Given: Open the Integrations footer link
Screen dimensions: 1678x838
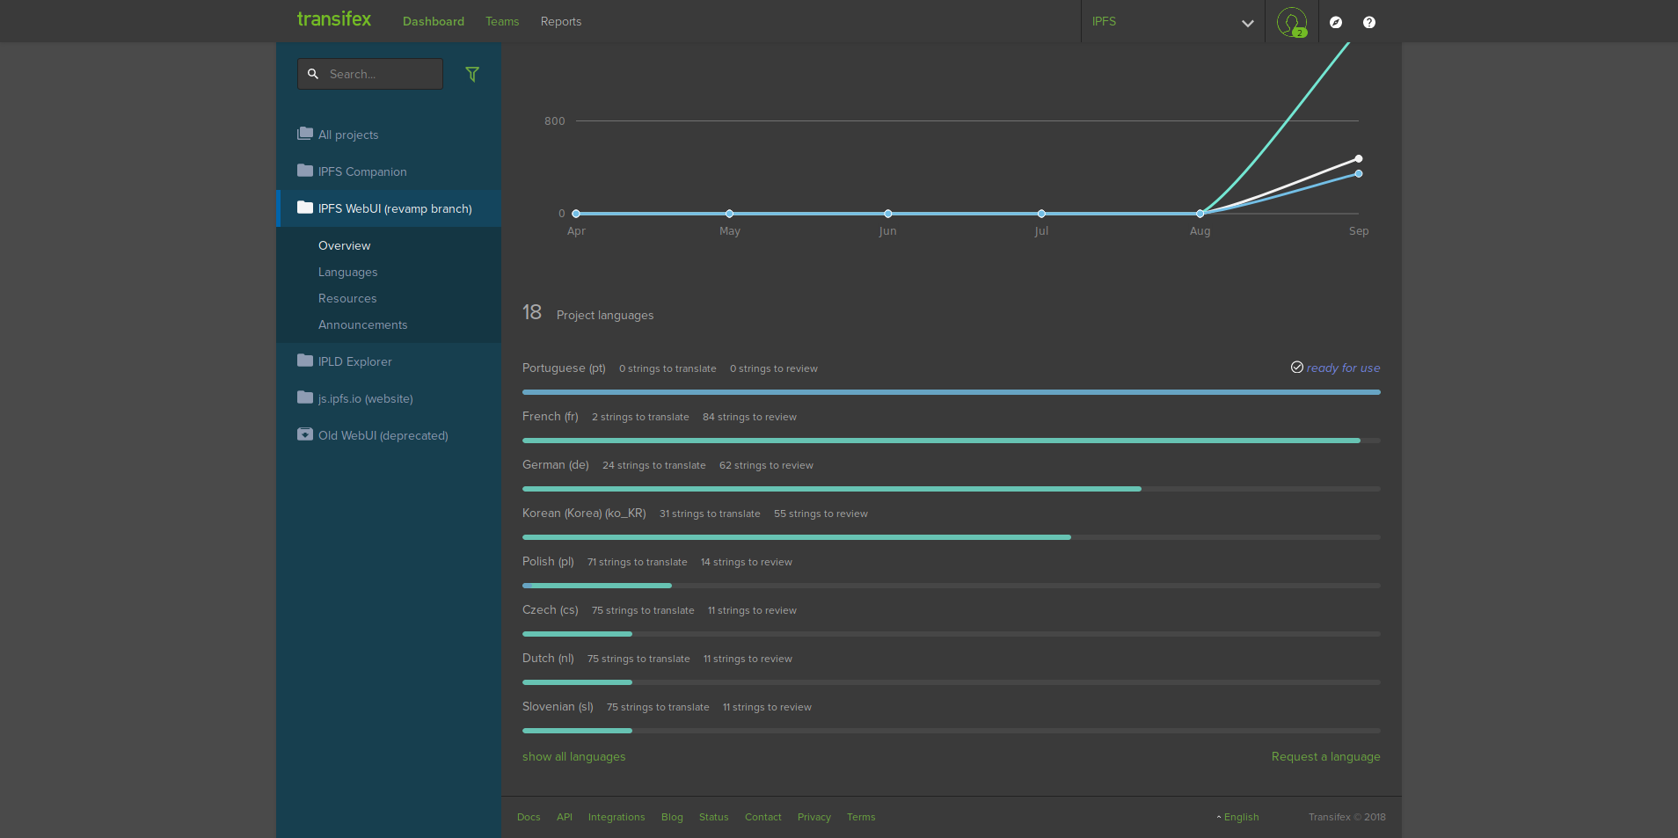Looking at the screenshot, I should click(616, 817).
